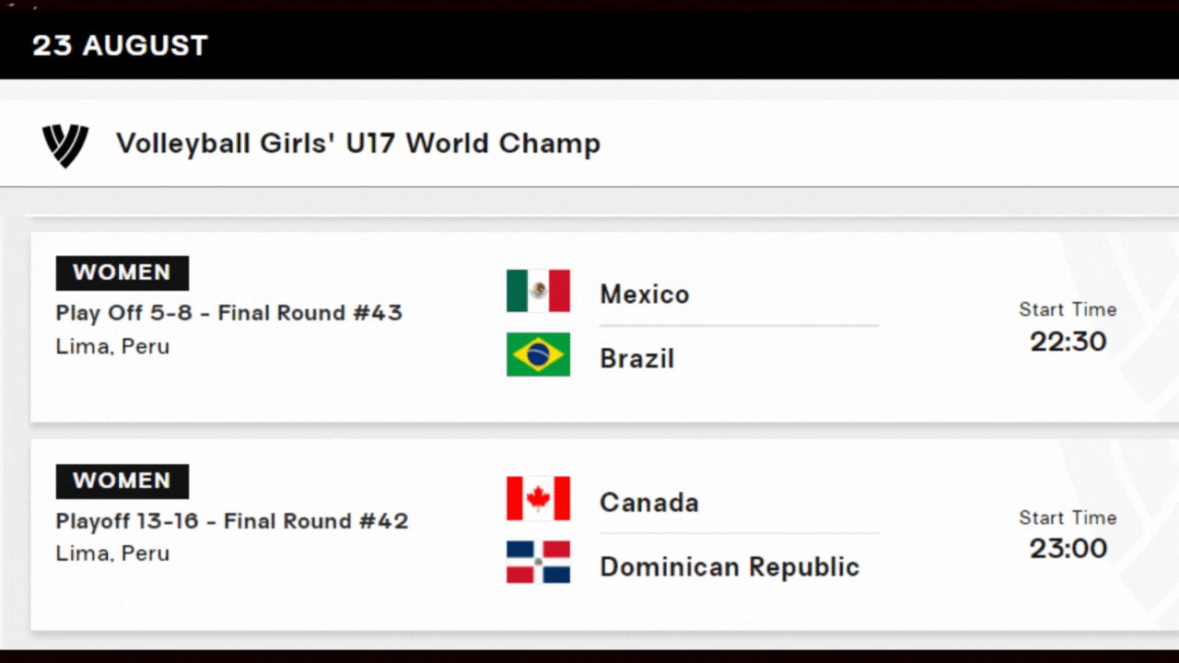The height and width of the screenshot is (663, 1179).
Task: Select the Dominican Republic team name
Action: pos(730,566)
